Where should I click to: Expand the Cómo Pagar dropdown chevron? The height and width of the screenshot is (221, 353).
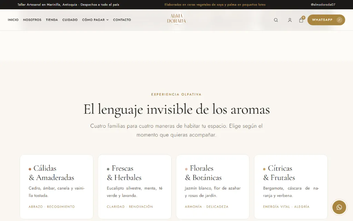[108, 20]
